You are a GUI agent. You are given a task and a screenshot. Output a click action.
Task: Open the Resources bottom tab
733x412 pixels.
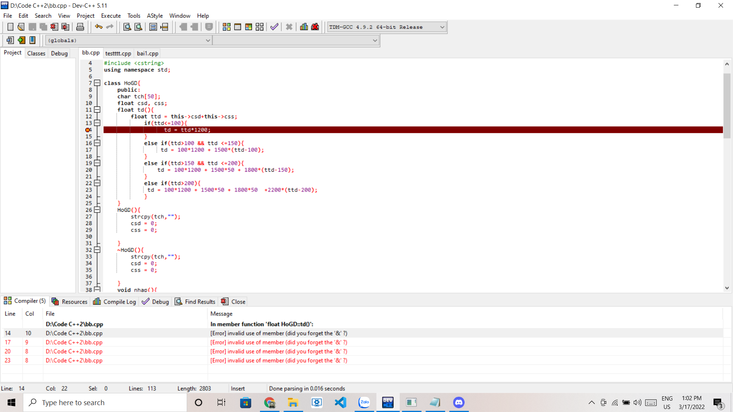click(69, 301)
